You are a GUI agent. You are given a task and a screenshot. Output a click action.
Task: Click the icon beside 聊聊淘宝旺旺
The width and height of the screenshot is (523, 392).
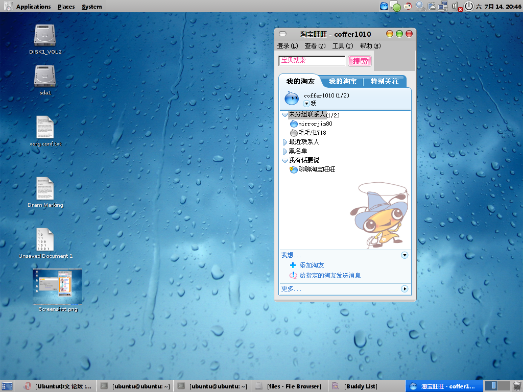pos(294,169)
